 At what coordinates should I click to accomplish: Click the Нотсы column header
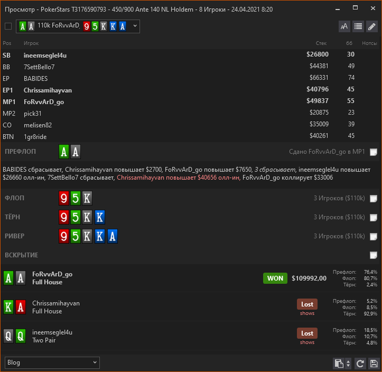tap(369, 43)
